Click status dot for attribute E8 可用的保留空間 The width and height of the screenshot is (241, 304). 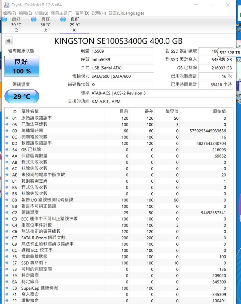coord(7,269)
